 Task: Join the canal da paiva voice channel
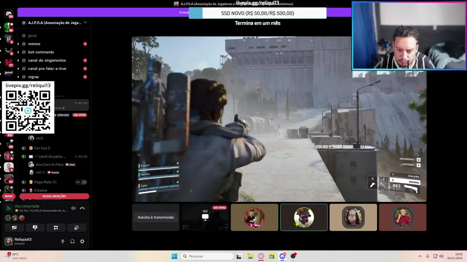(x=54, y=156)
